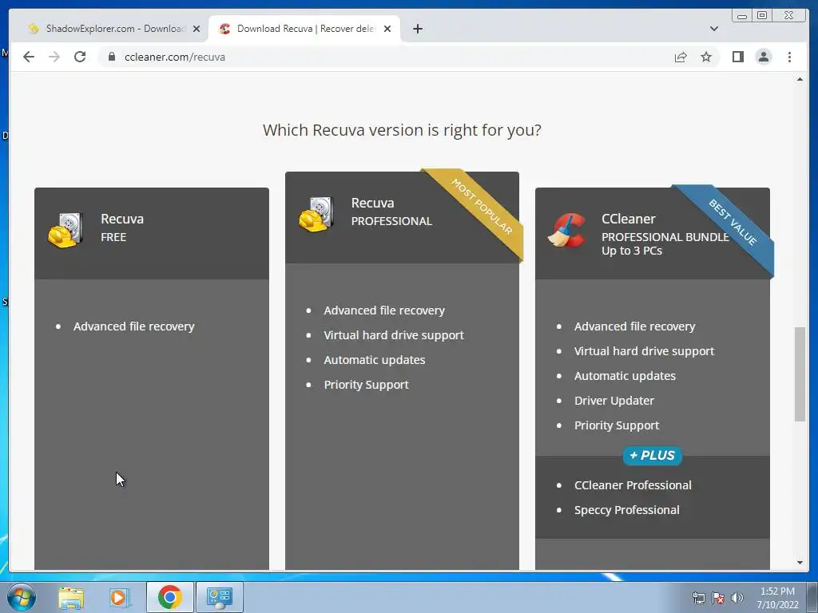Image resolution: width=818 pixels, height=613 pixels.
Task: Open the Windows Start menu
Action: point(22,597)
